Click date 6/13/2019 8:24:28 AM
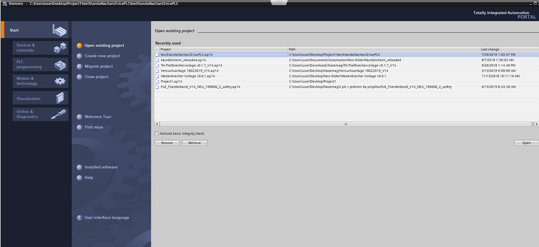The width and height of the screenshot is (539, 247). point(498,87)
